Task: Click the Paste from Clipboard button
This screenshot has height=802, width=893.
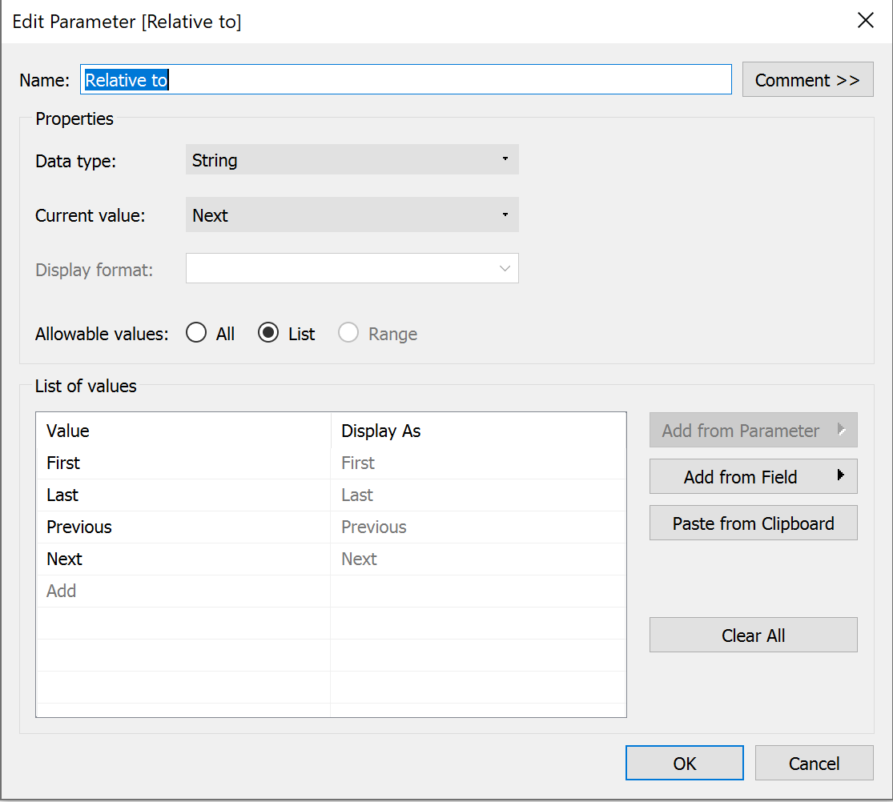Action: [x=753, y=523]
